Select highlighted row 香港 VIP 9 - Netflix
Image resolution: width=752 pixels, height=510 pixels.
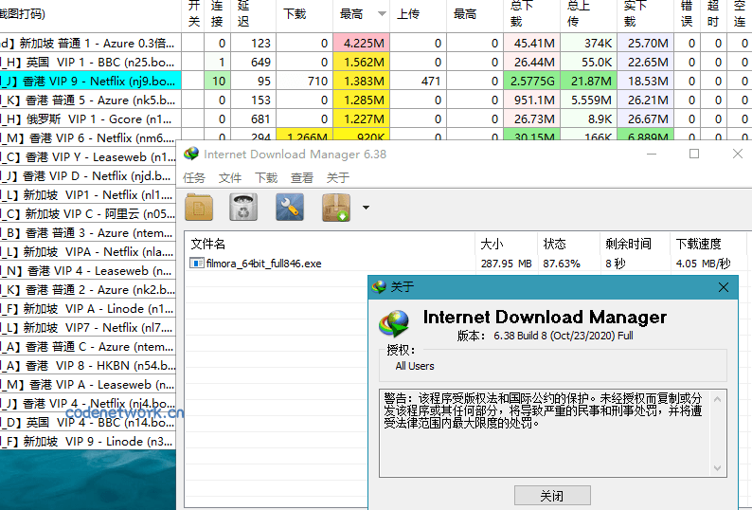(90, 82)
